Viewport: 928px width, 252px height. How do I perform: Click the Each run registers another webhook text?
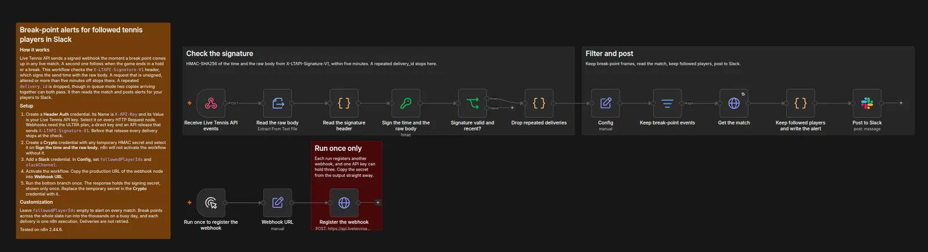pyautogui.click(x=345, y=167)
